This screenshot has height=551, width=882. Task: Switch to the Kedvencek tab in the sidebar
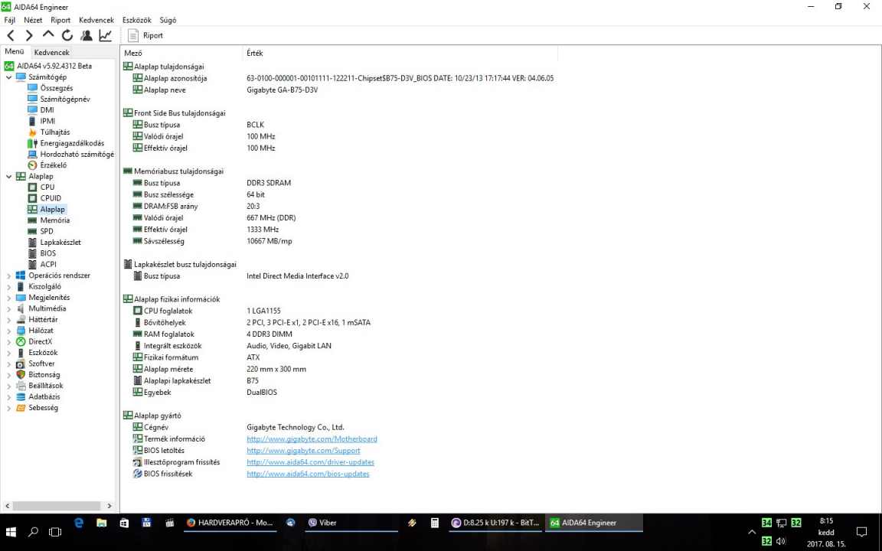[52, 52]
